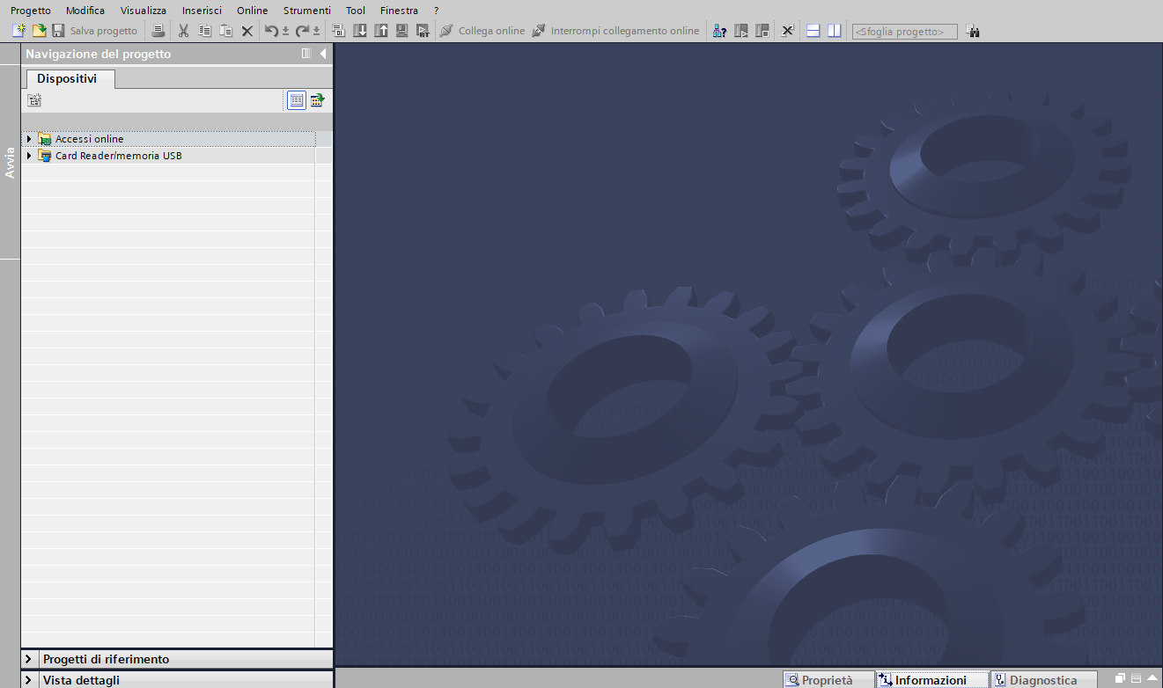The image size is (1163, 688).
Task: Click the start runtime RT icon
Action: (x=423, y=31)
